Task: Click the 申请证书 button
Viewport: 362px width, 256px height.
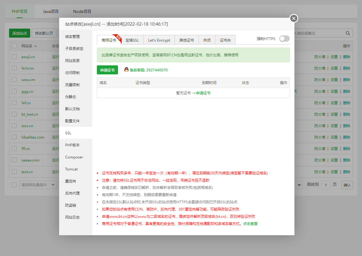Action: pyautogui.click(x=107, y=70)
